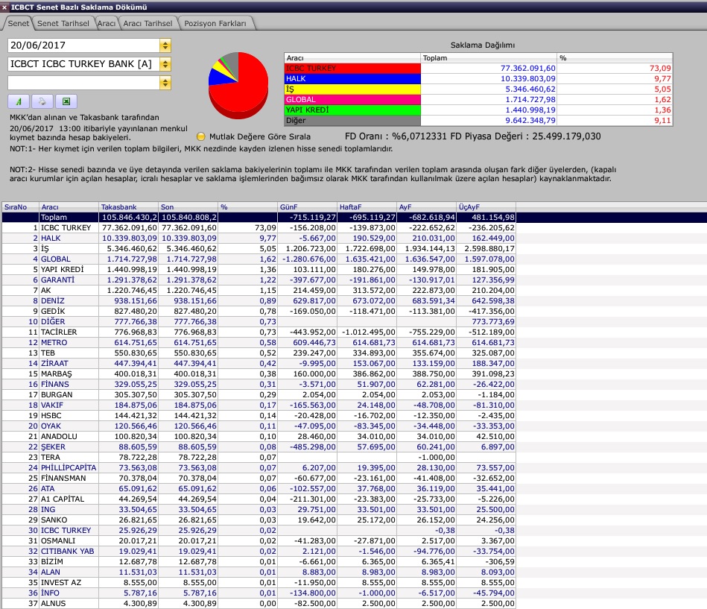Click the blue HALK legend swatch

(x=352, y=78)
